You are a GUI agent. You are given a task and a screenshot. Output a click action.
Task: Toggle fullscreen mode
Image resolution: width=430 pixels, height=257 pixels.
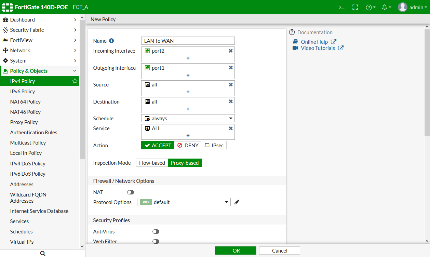coord(355,7)
